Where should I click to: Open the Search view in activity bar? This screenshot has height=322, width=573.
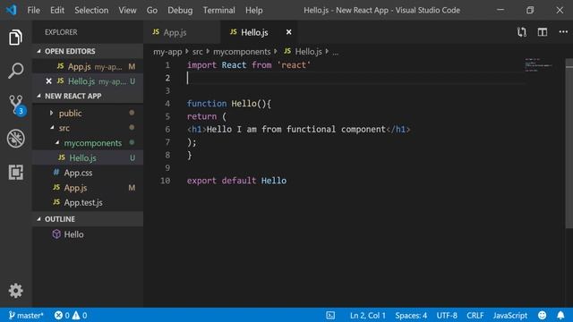click(15, 71)
